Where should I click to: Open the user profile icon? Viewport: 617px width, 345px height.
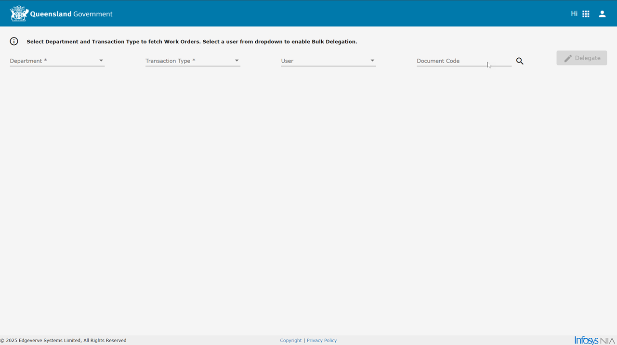(602, 14)
